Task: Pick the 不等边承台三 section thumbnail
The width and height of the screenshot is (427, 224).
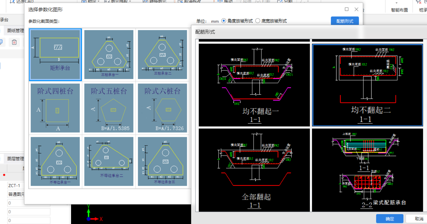Action: coord(163,161)
